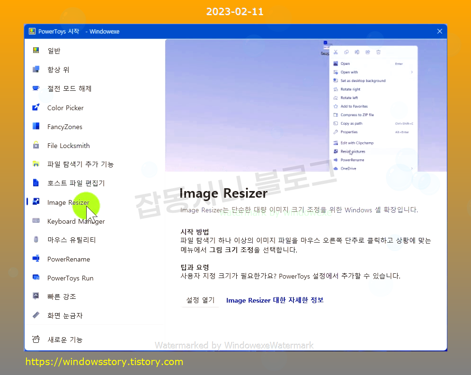Click the Image Resizer heading text
Image resolution: width=471 pixels, height=375 pixels.
223,193
